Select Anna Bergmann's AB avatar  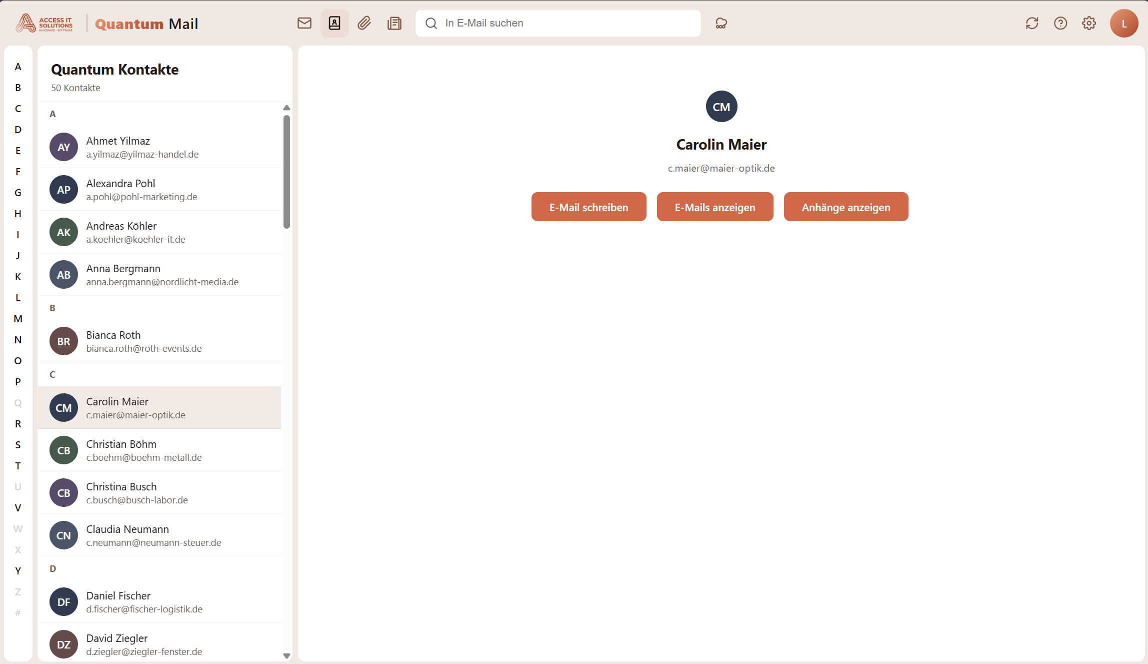(63, 275)
